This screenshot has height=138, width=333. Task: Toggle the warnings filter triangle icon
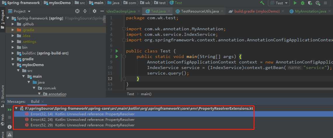pos(10,135)
